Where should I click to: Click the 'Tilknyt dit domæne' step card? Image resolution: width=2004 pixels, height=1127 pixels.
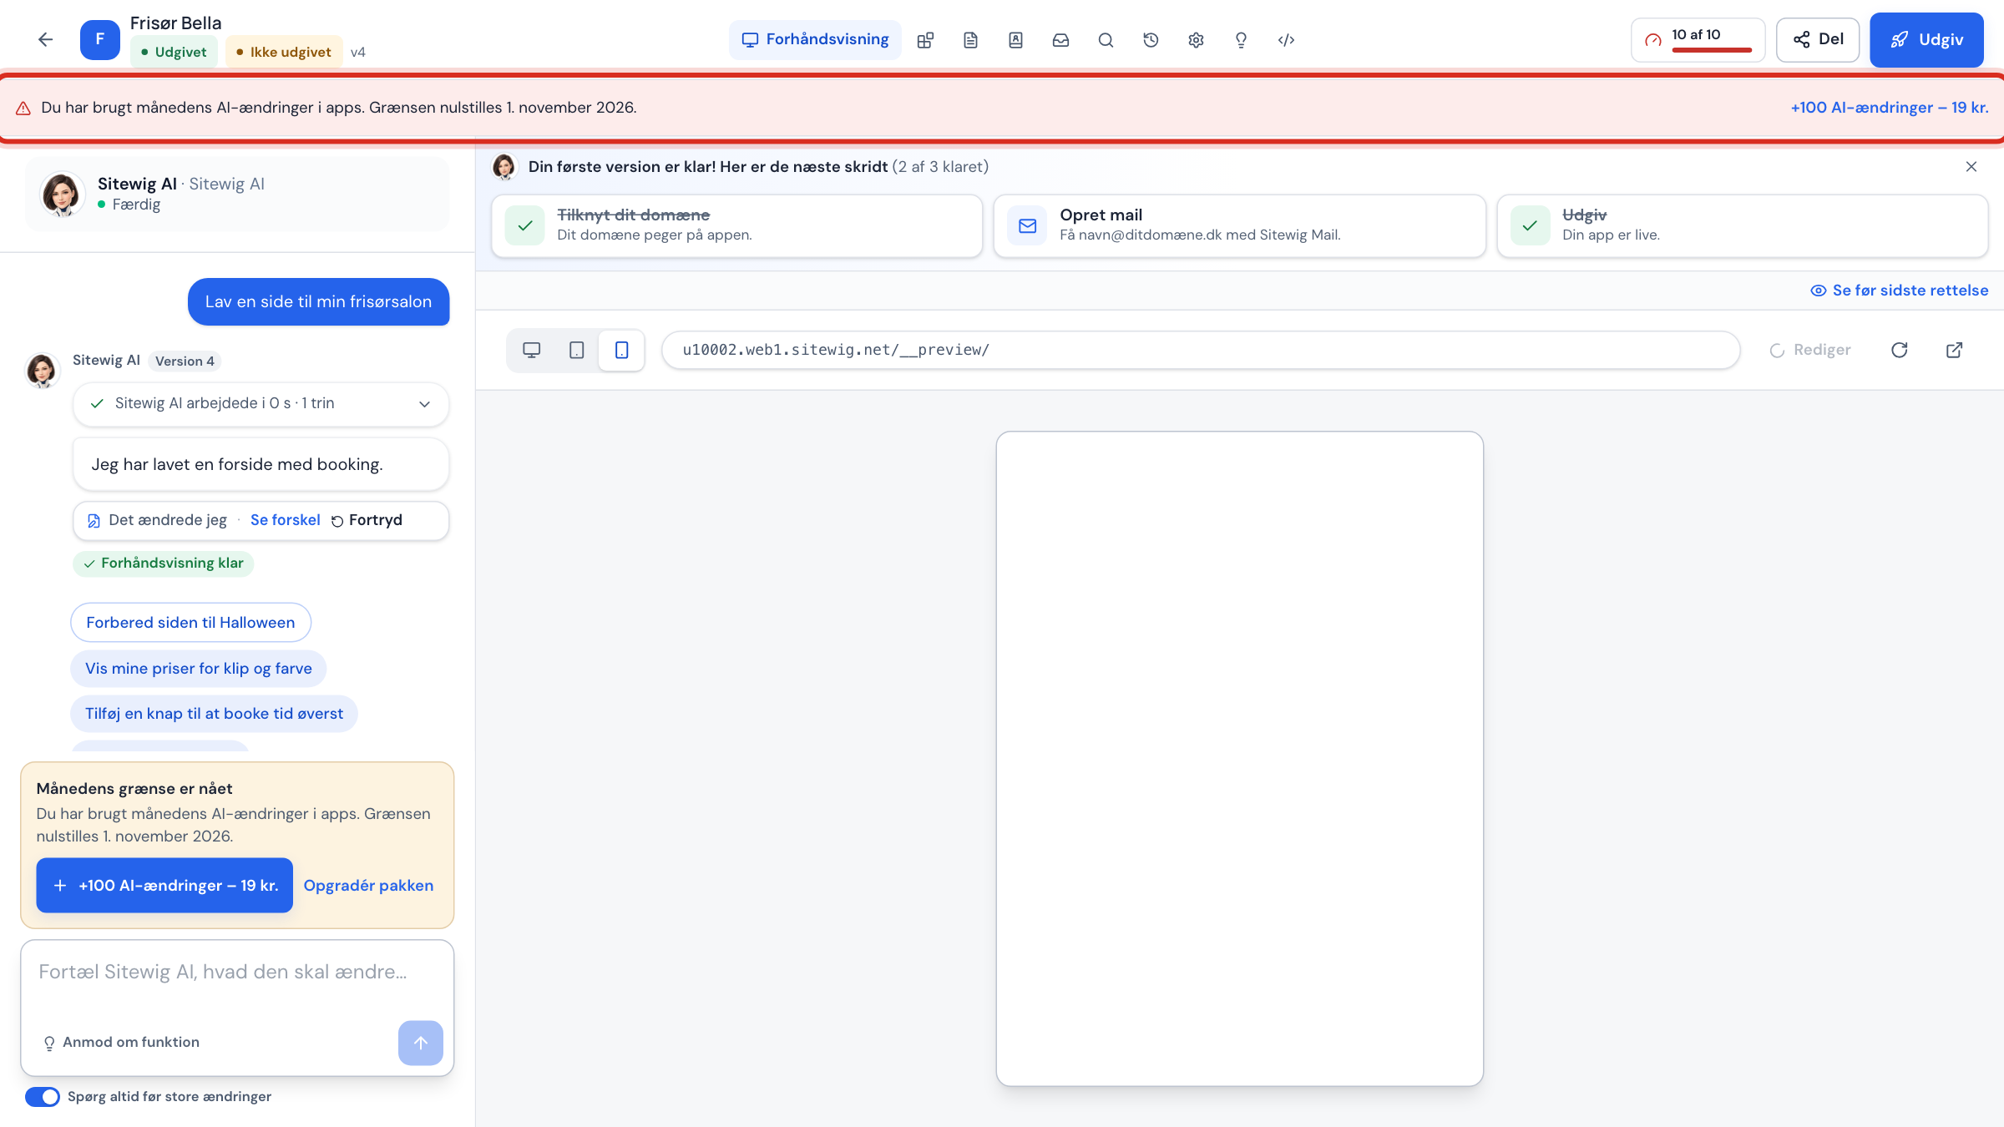coord(736,225)
